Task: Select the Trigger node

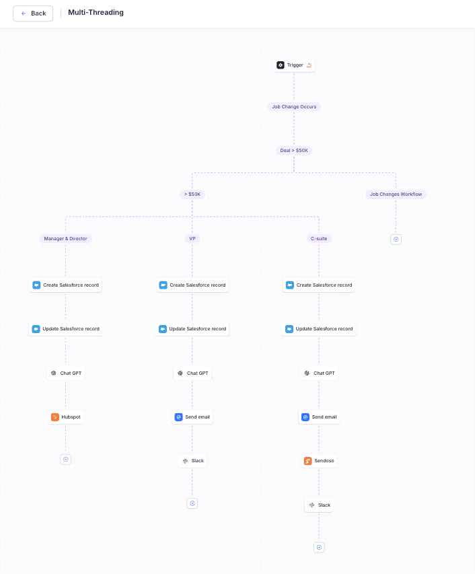Action: (x=294, y=65)
